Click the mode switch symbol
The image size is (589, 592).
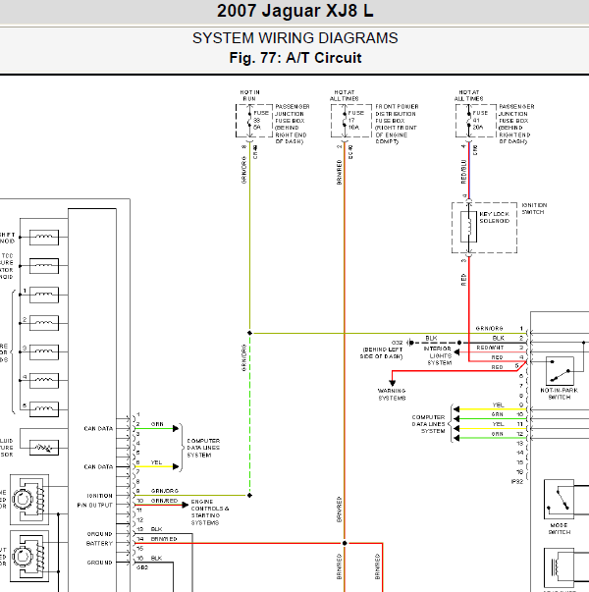click(559, 499)
